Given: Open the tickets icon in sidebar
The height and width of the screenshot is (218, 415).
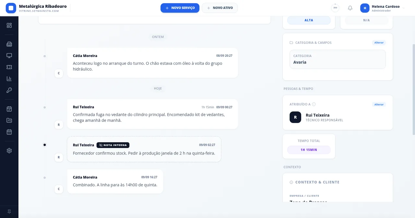Looking at the screenshot, I should coord(9,67).
